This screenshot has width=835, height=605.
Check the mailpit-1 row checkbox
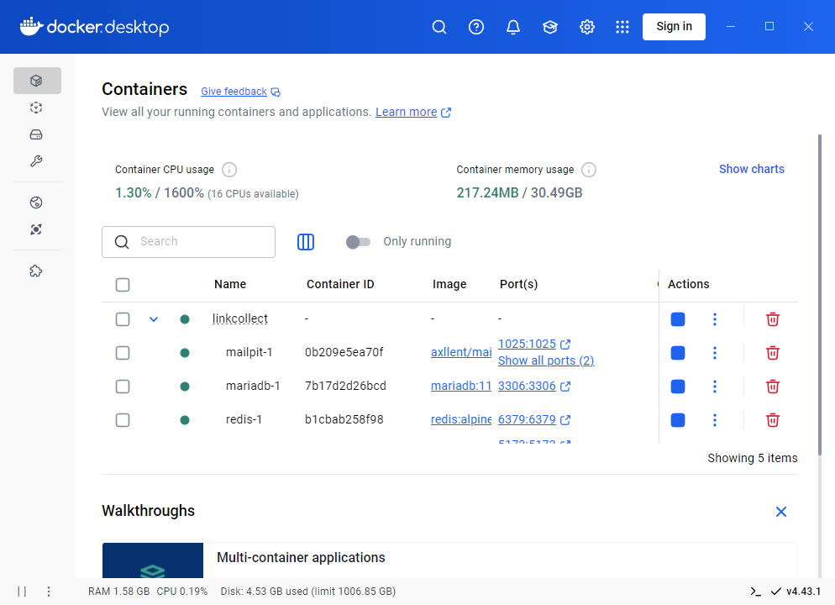(123, 353)
